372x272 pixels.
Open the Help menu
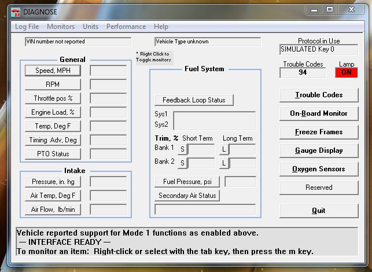pyautogui.click(x=161, y=27)
